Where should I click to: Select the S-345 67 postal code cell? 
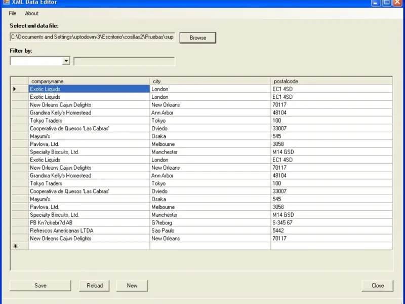tap(331, 222)
